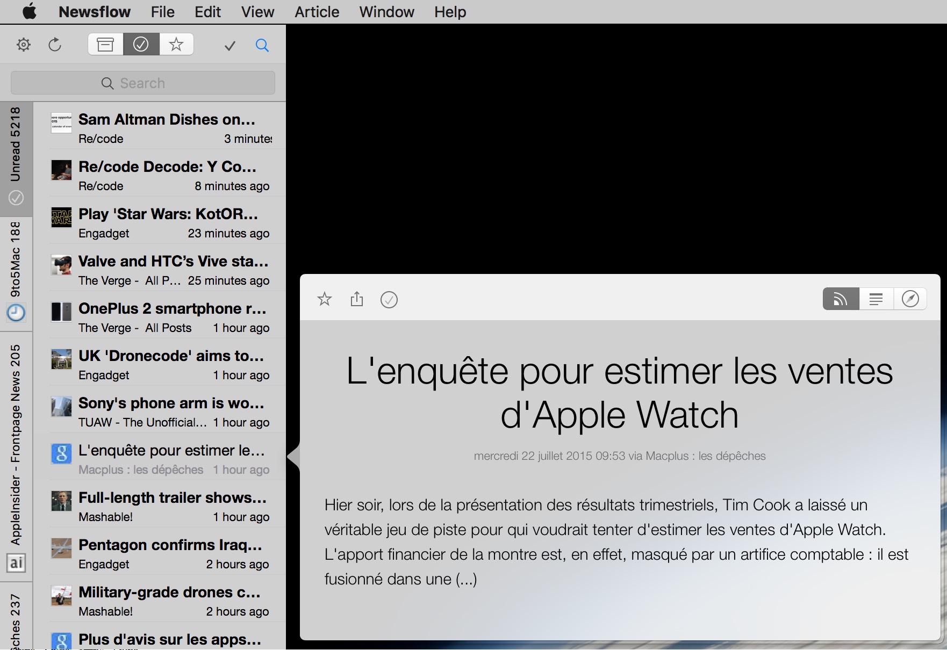Select article 'L'enquête pour estimer le…' in list

pyautogui.click(x=160, y=457)
